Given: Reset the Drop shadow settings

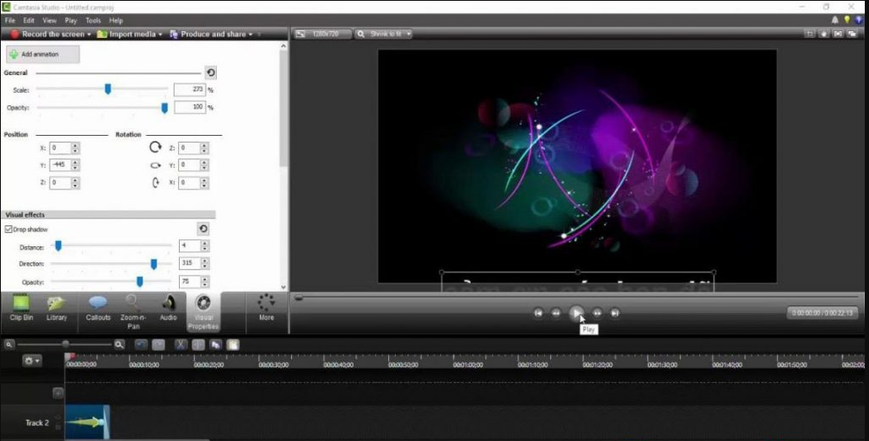Looking at the screenshot, I should point(202,229).
